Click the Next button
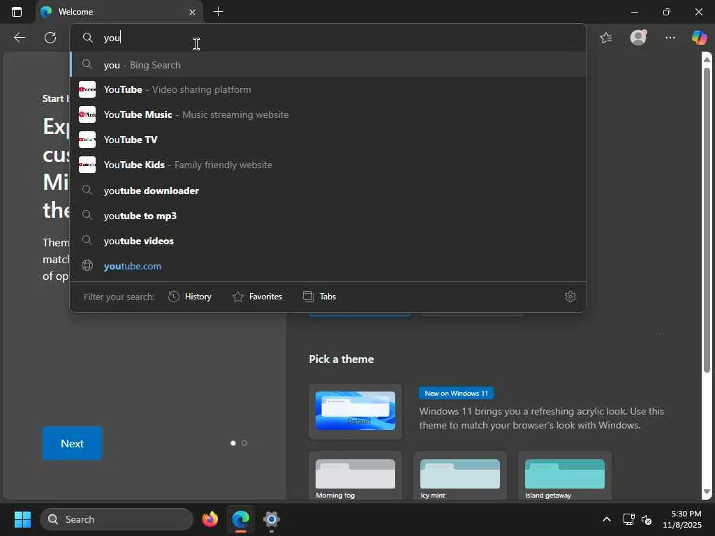The image size is (715, 536). [x=72, y=443]
